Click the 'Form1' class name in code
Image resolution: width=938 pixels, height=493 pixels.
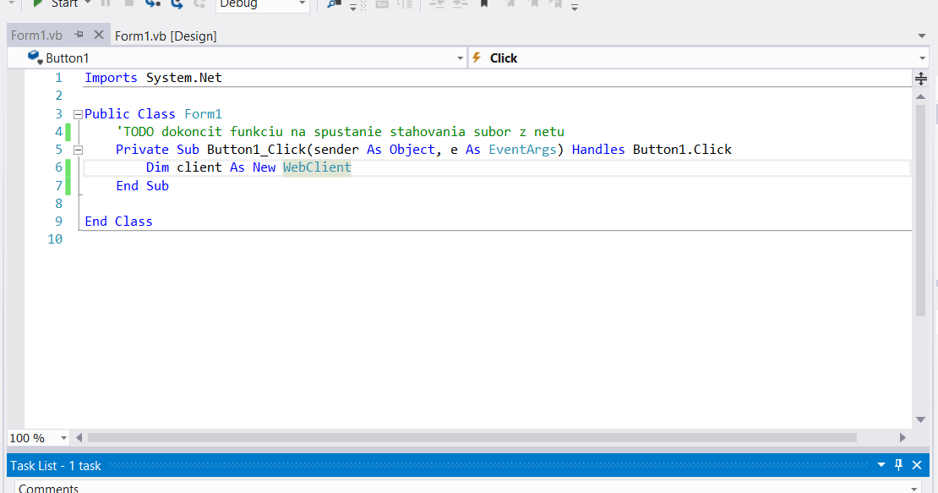203,113
